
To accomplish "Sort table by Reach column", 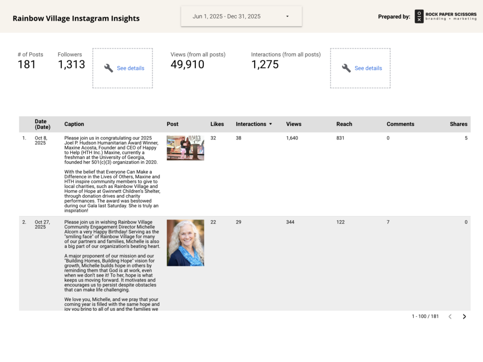I will tap(344, 124).
